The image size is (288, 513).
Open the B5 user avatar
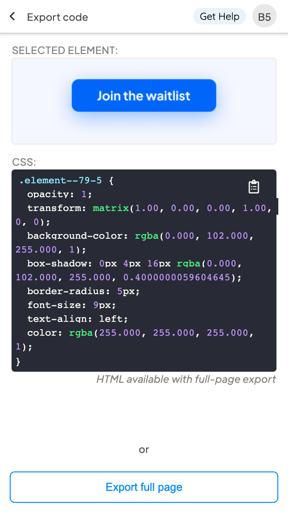pyautogui.click(x=264, y=17)
